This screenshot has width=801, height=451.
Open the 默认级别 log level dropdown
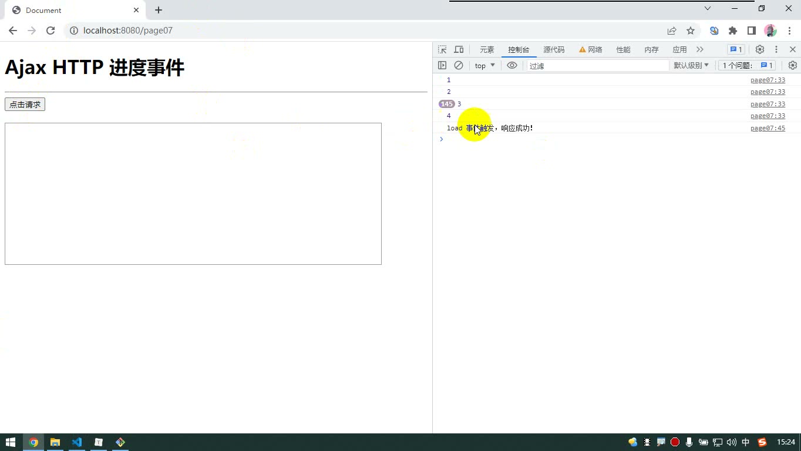(x=691, y=65)
